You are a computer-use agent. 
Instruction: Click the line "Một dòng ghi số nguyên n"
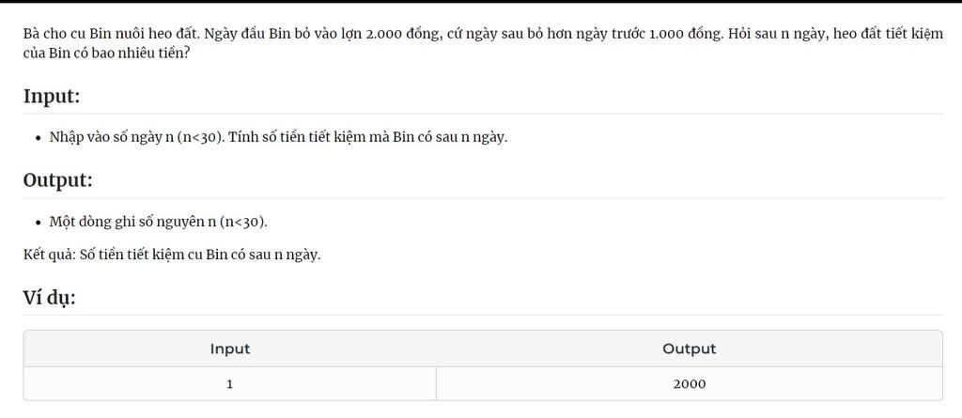click(x=158, y=222)
